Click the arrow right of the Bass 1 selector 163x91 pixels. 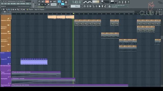click(x=81, y=6)
